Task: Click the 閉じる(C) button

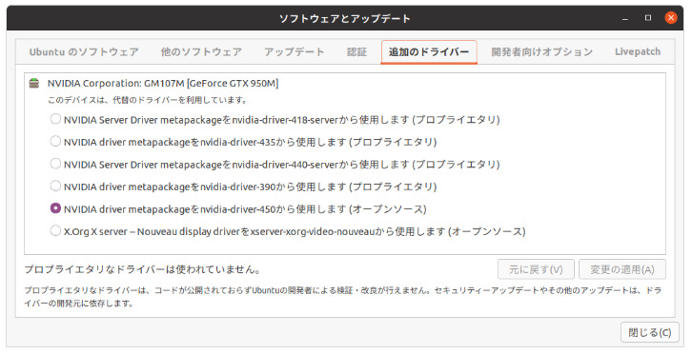Action: pyautogui.click(x=650, y=332)
